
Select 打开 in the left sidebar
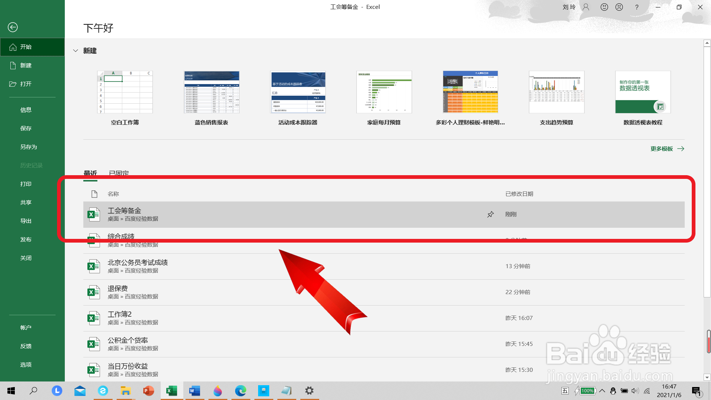tap(32, 84)
